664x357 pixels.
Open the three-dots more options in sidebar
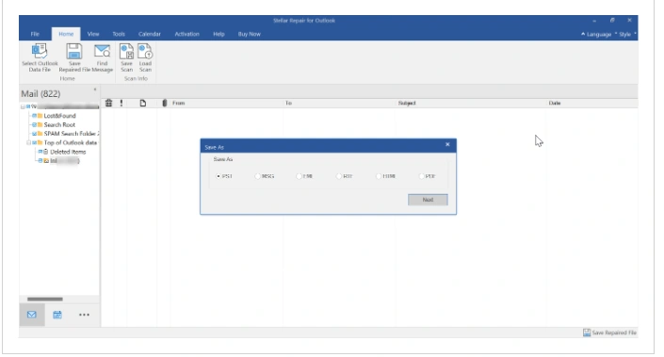pos(84,315)
